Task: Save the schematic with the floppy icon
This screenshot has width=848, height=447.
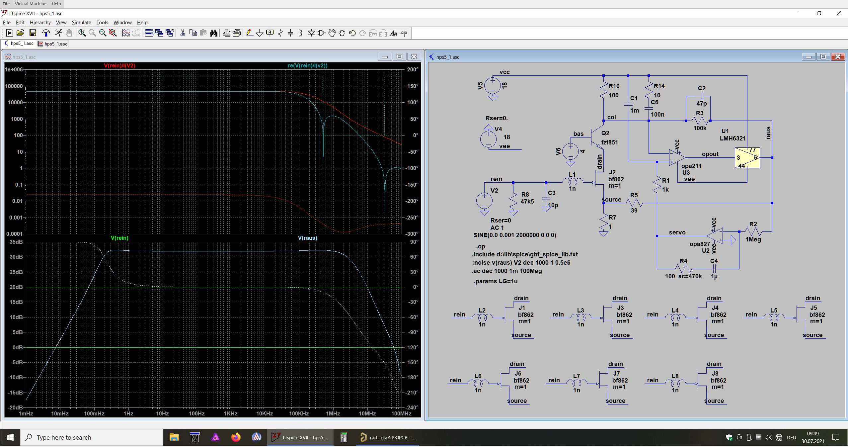Action: pos(33,33)
